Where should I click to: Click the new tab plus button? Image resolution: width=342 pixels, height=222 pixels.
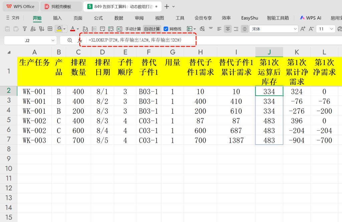167,7
